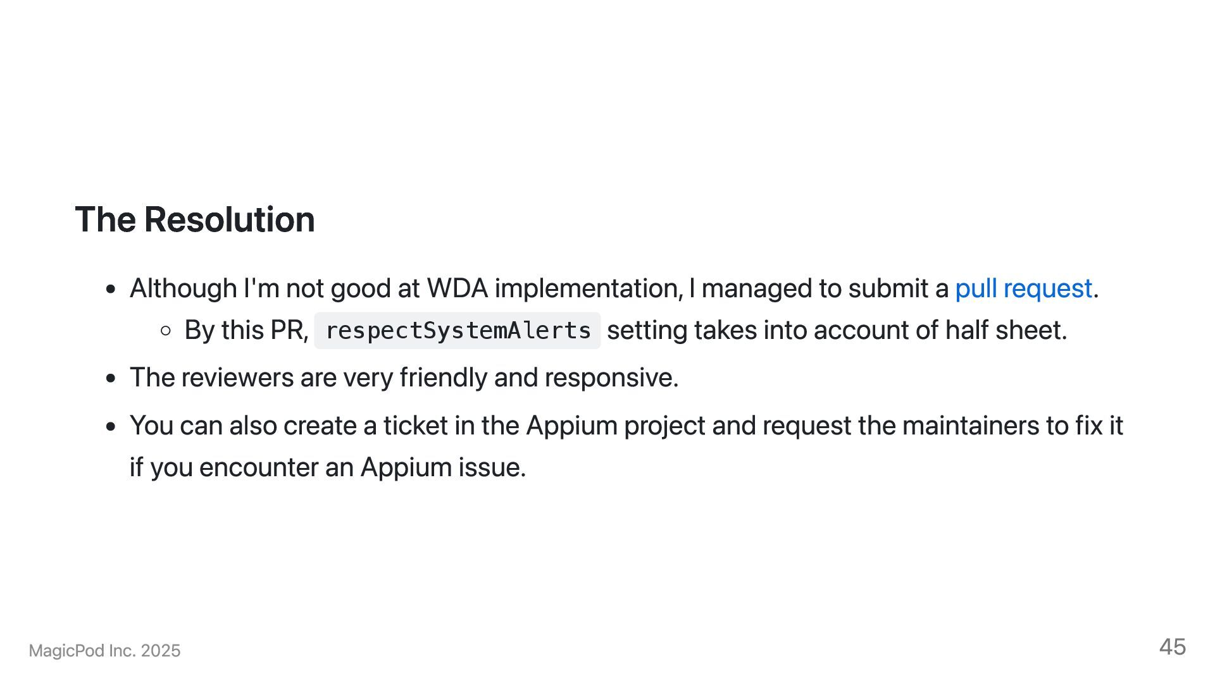The height and width of the screenshot is (683, 1215).
Task: Click bullet dot before 'The reviewers'
Action: (111, 379)
